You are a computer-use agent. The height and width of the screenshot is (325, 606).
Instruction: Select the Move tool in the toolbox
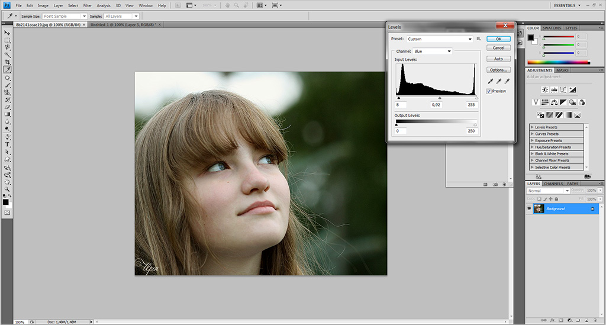click(x=7, y=33)
